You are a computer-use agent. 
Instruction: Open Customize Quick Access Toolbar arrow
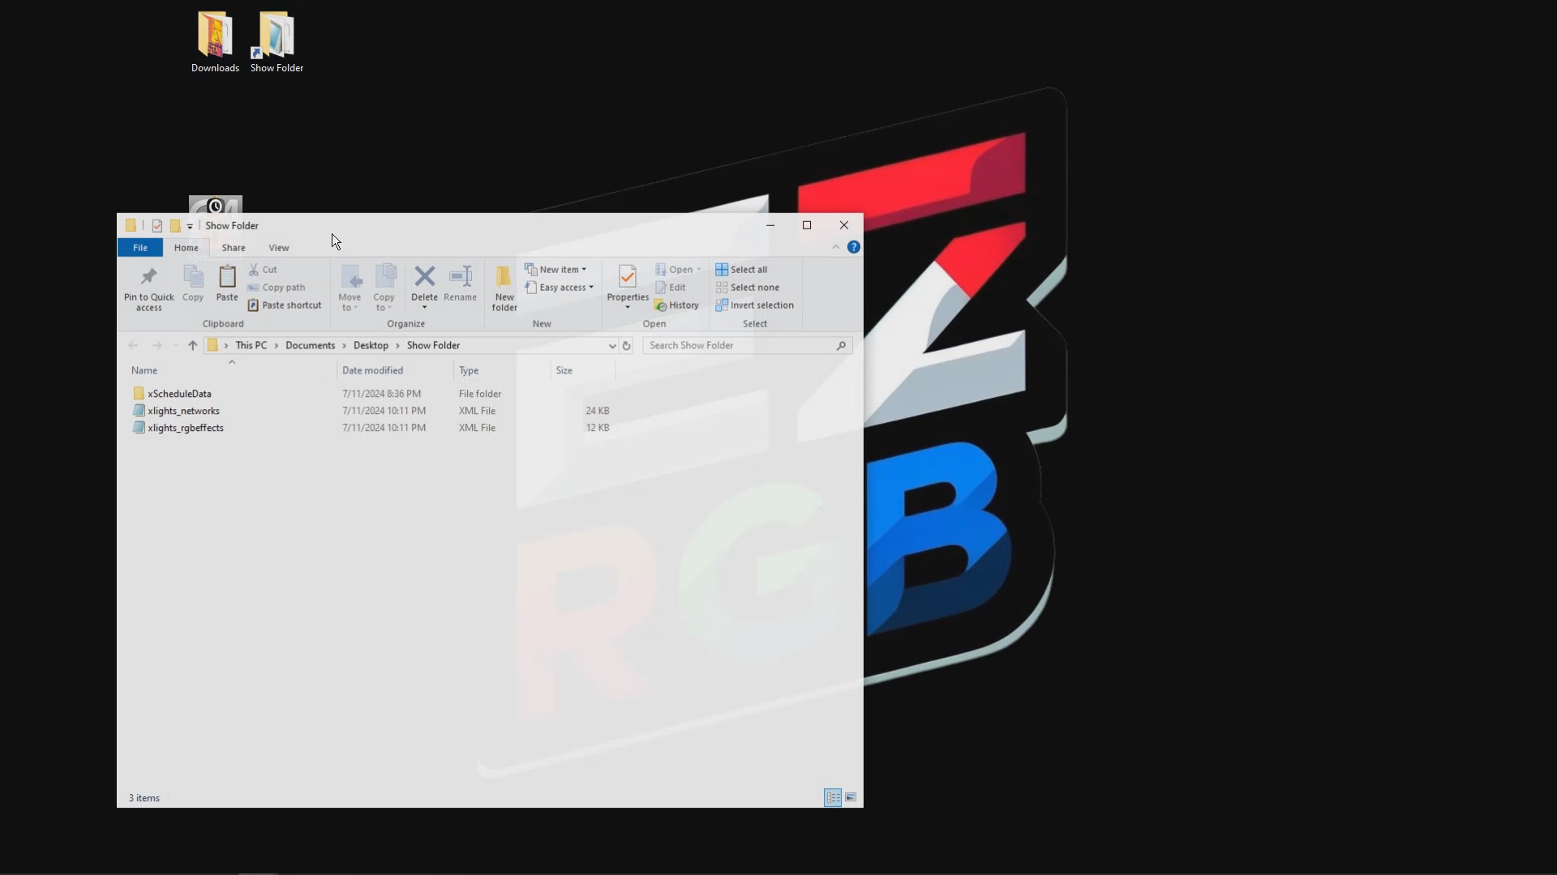pos(190,226)
